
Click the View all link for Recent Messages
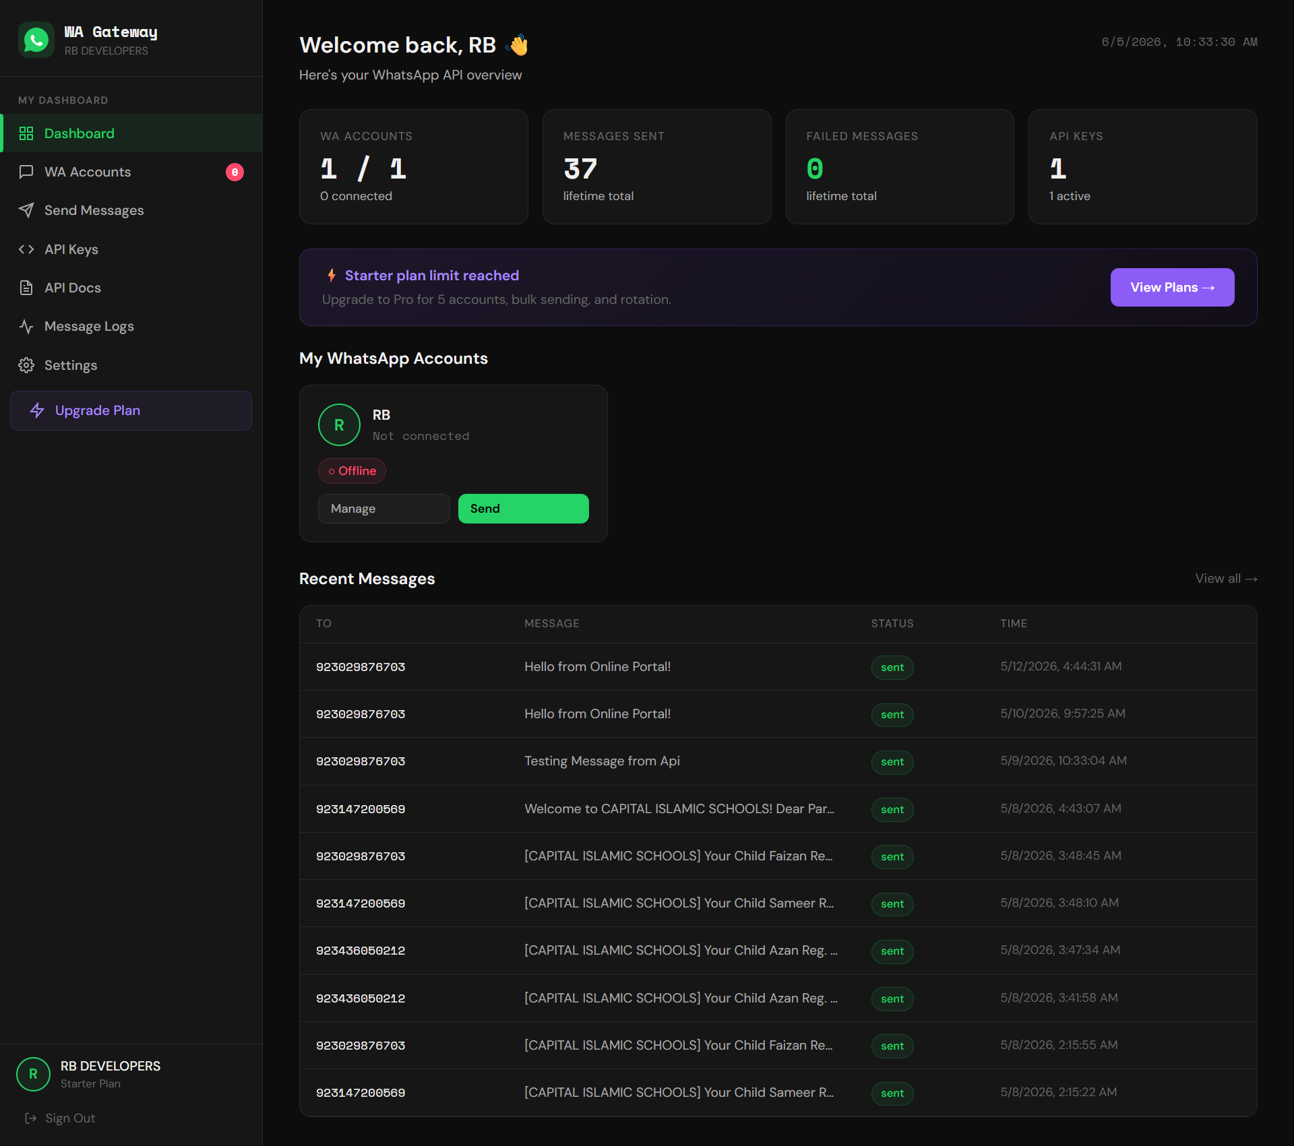click(x=1226, y=579)
